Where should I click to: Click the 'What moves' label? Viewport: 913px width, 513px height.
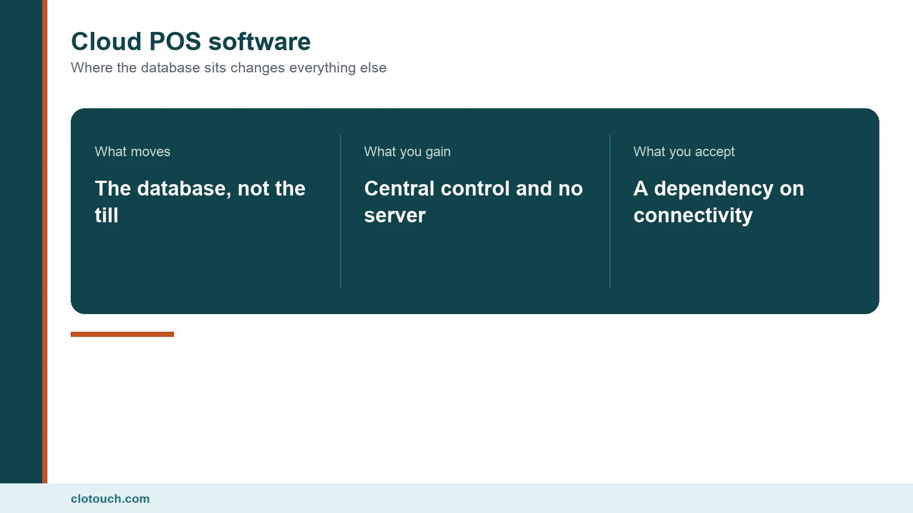(132, 152)
